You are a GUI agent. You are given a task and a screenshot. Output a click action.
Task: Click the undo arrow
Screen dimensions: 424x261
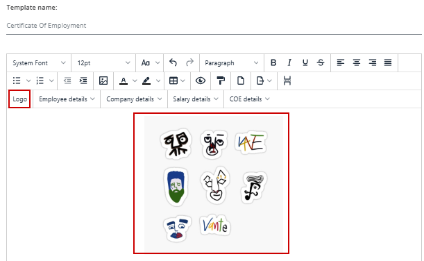coord(173,62)
